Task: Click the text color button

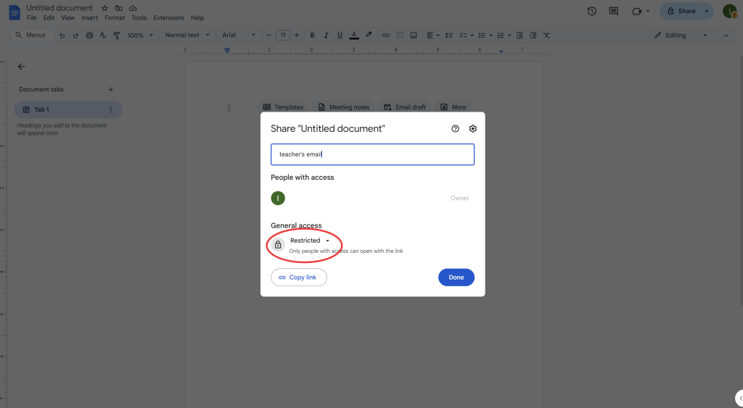Action: (x=354, y=35)
